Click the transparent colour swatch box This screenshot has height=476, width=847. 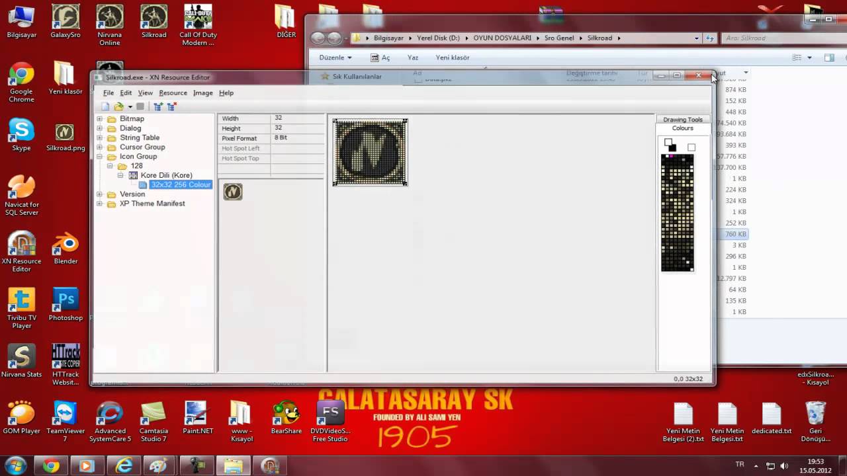[x=691, y=147]
